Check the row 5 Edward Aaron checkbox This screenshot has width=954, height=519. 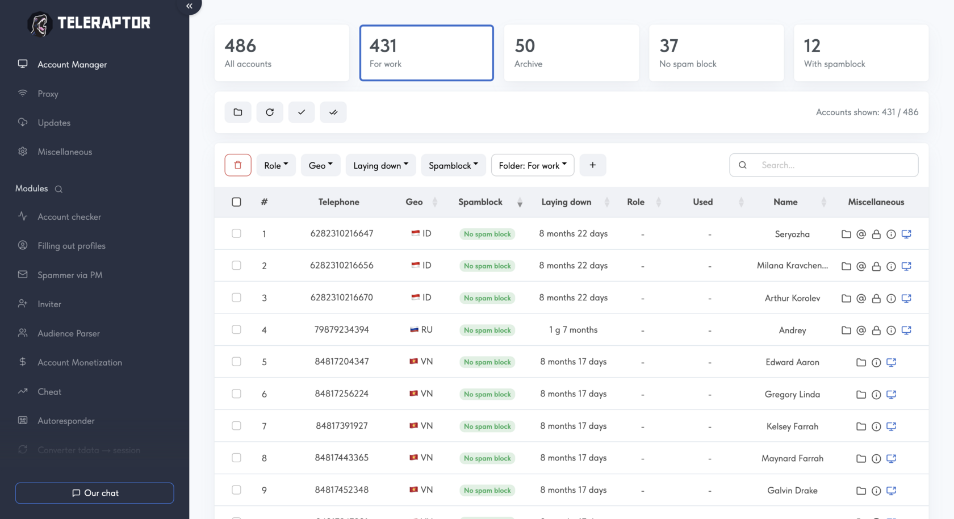pyautogui.click(x=237, y=362)
